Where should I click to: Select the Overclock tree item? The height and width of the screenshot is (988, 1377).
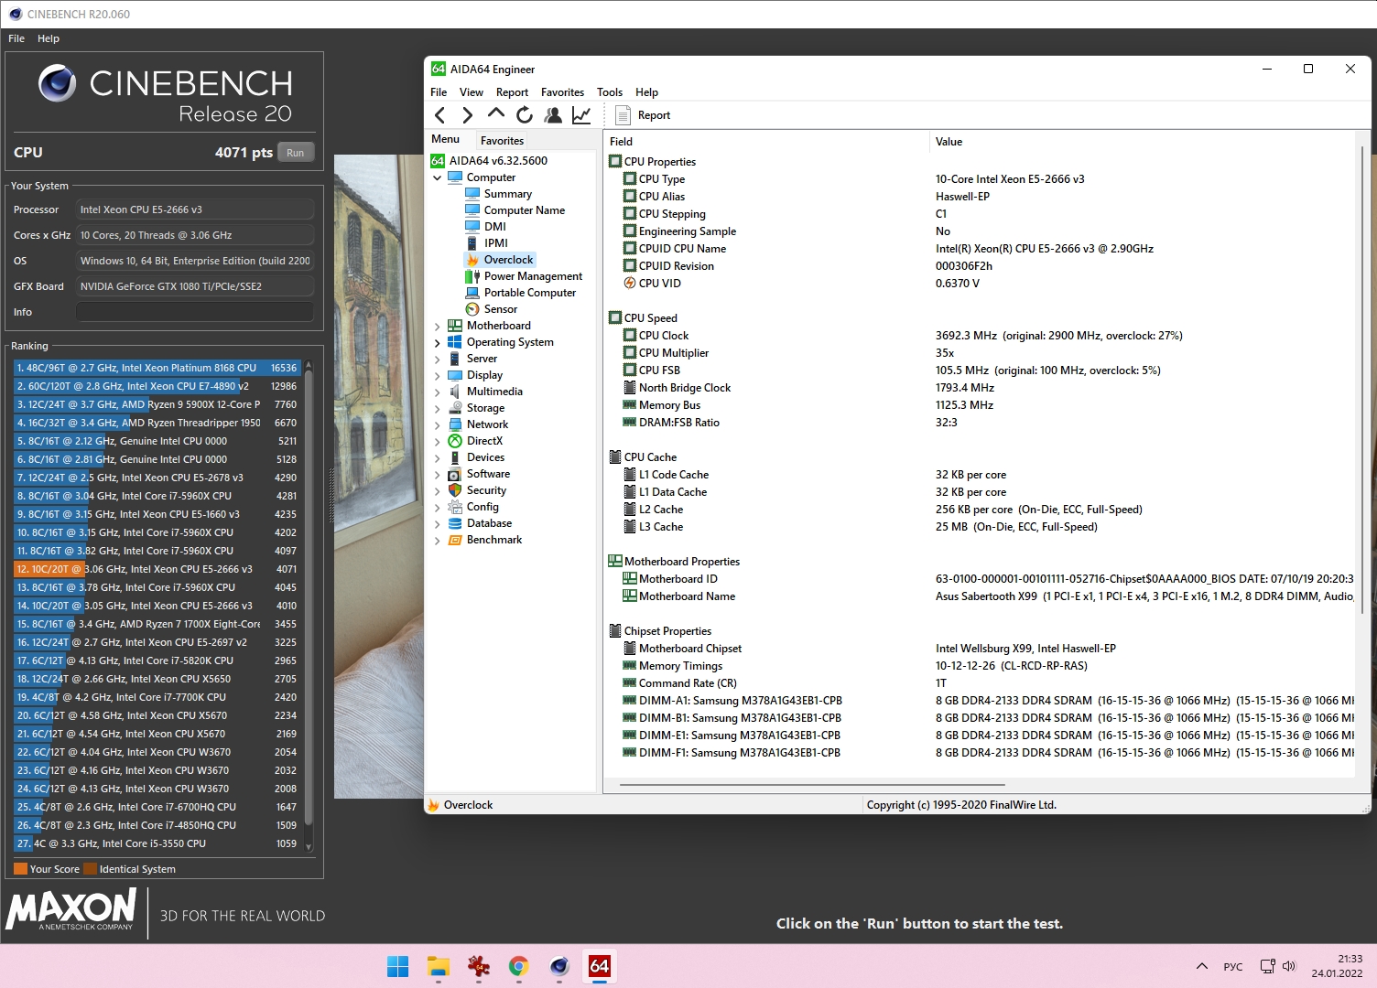pos(508,260)
